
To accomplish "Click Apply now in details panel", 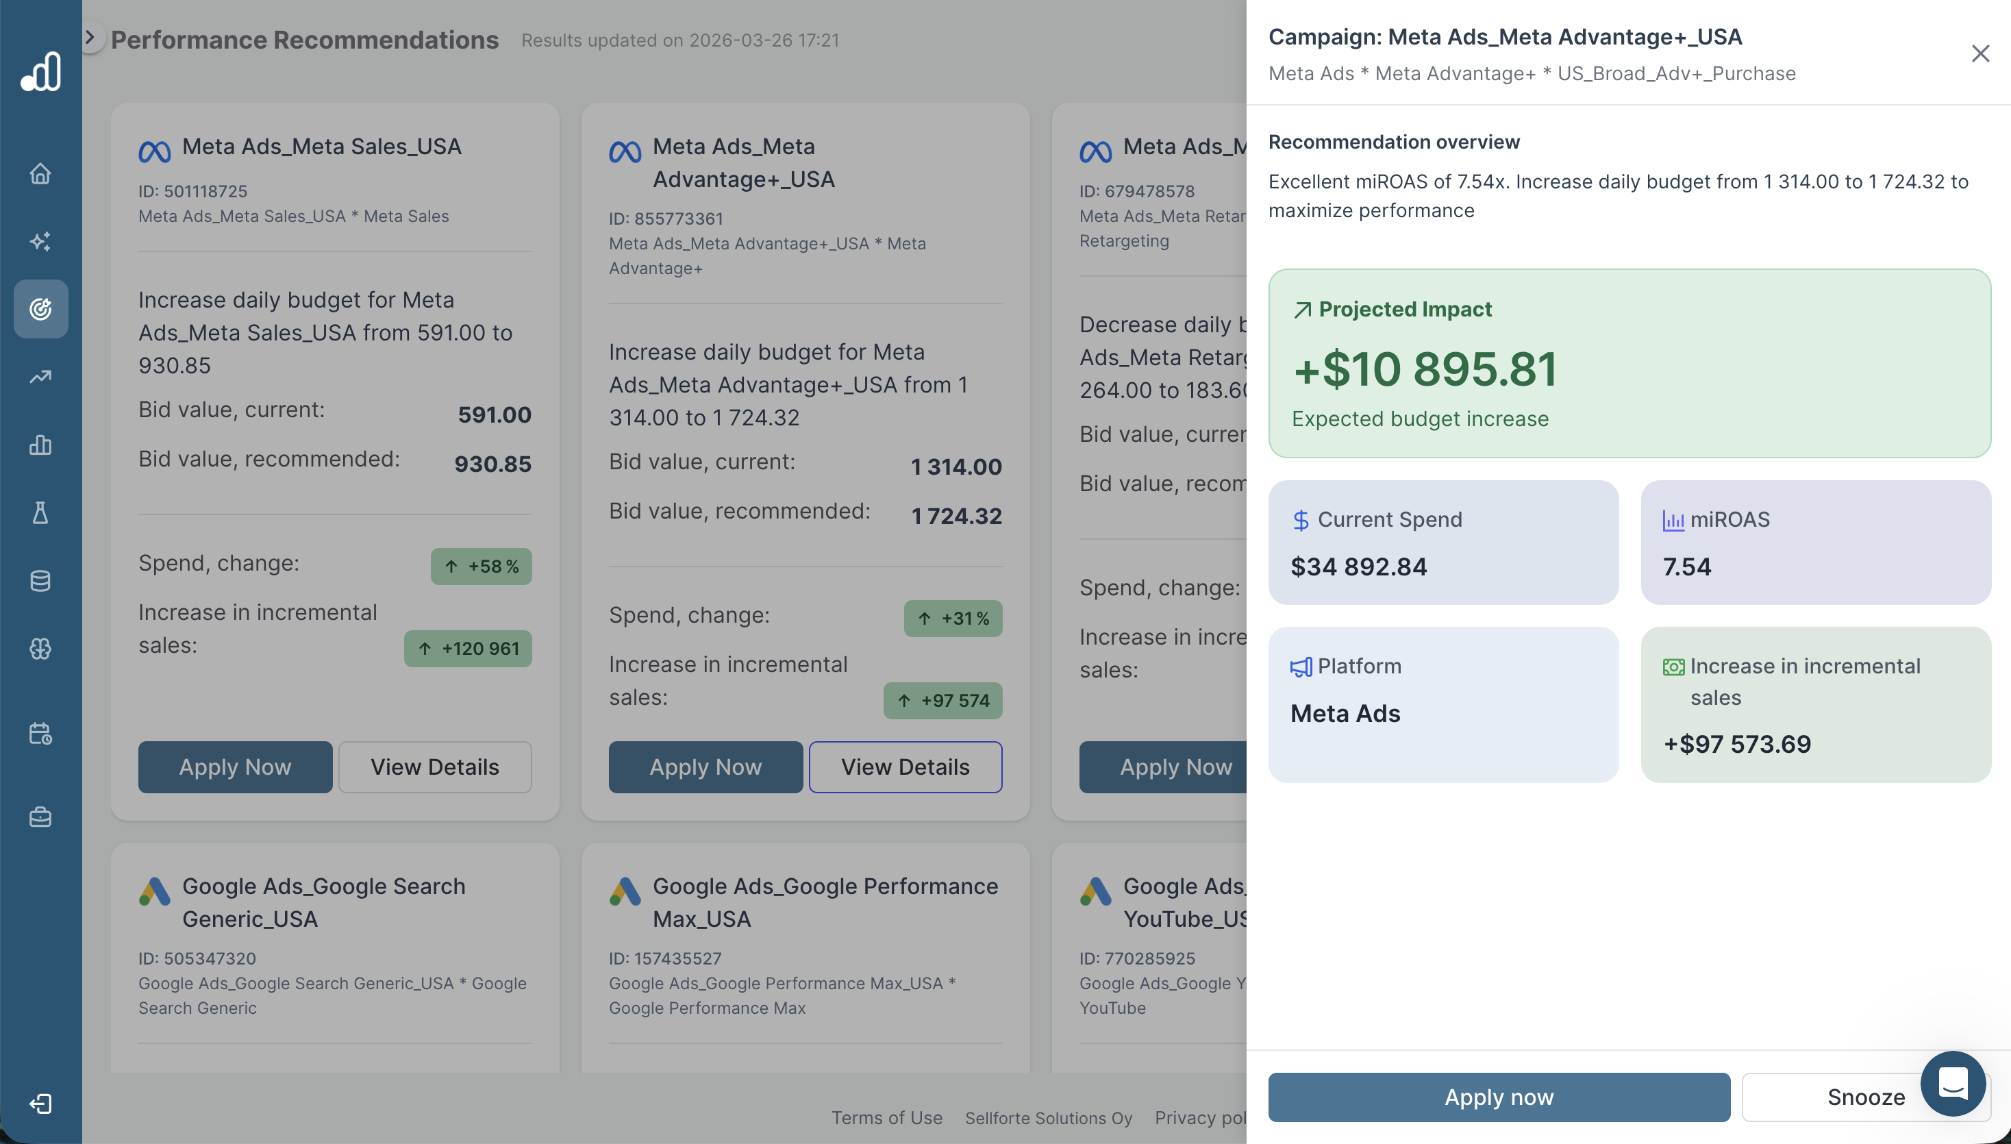I will click(x=1498, y=1097).
